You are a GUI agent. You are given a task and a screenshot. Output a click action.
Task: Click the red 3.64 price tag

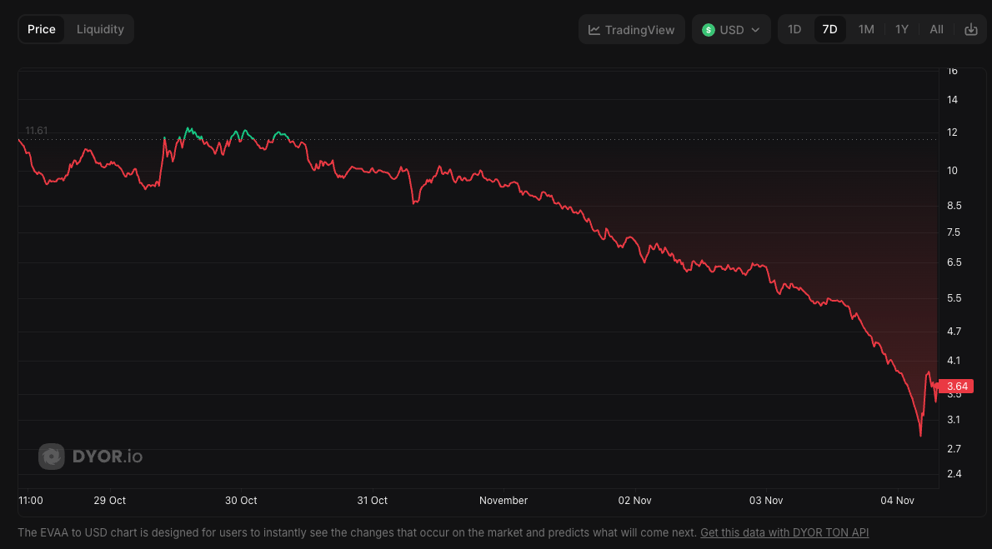pyautogui.click(x=957, y=386)
